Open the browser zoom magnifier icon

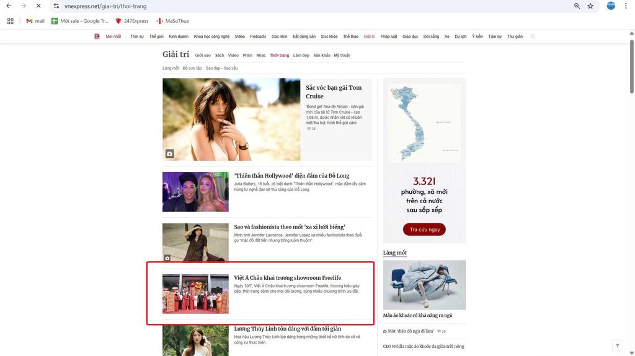pos(577,6)
